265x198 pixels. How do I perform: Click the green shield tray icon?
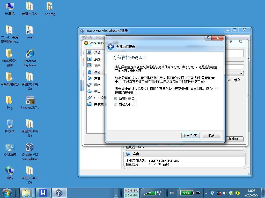click(231, 193)
